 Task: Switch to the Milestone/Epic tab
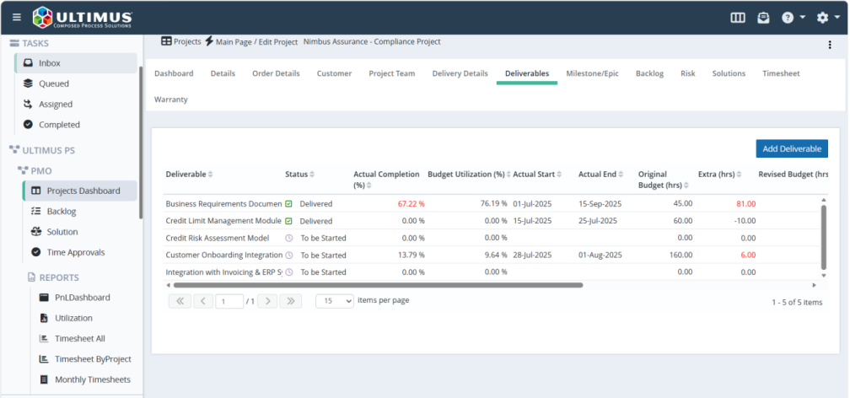(x=592, y=73)
